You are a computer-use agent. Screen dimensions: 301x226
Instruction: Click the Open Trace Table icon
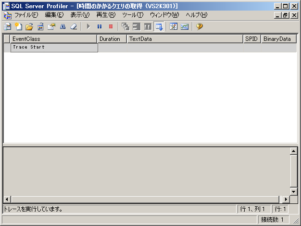pos(40,26)
